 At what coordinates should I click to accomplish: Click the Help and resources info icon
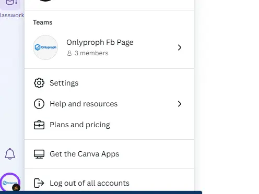click(x=39, y=104)
